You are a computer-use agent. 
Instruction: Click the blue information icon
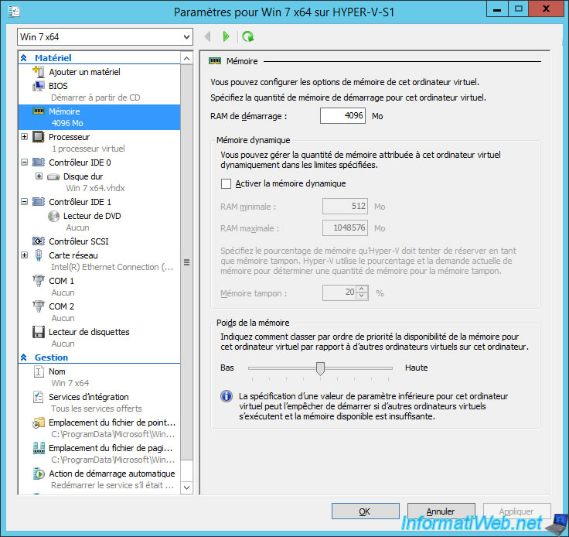(x=227, y=395)
